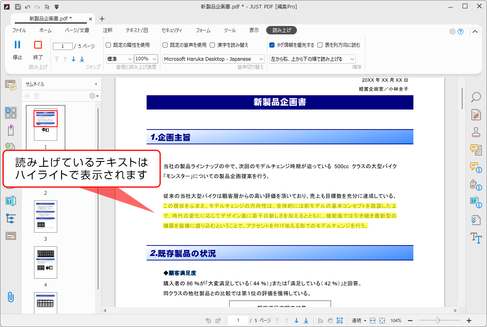Switch to the テキスト/図 tab
This screenshot has width=487, height=327.
[x=137, y=30]
